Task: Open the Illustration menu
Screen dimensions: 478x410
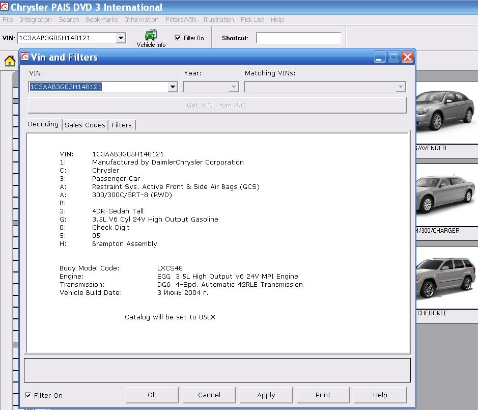Action: (218, 19)
